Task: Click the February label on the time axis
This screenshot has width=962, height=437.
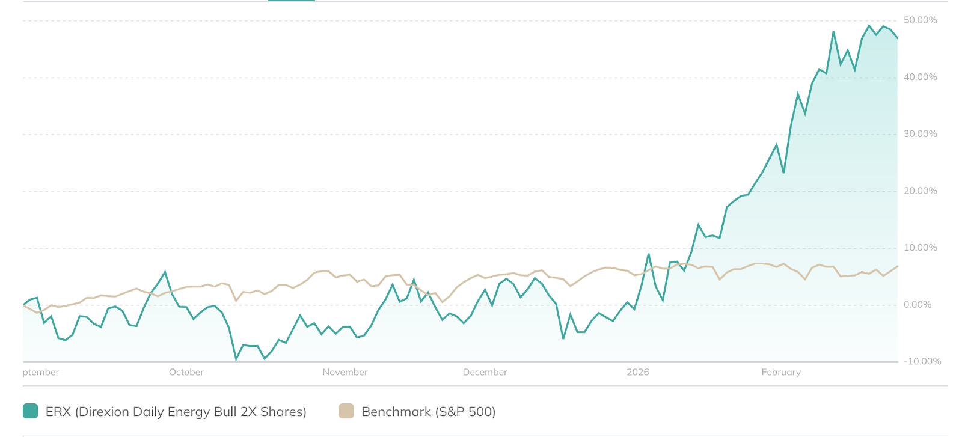Action: (781, 372)
